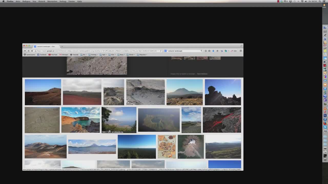Viewport: 328px width, 184px height.
Task: Click the browser back button
Action: 25,51
